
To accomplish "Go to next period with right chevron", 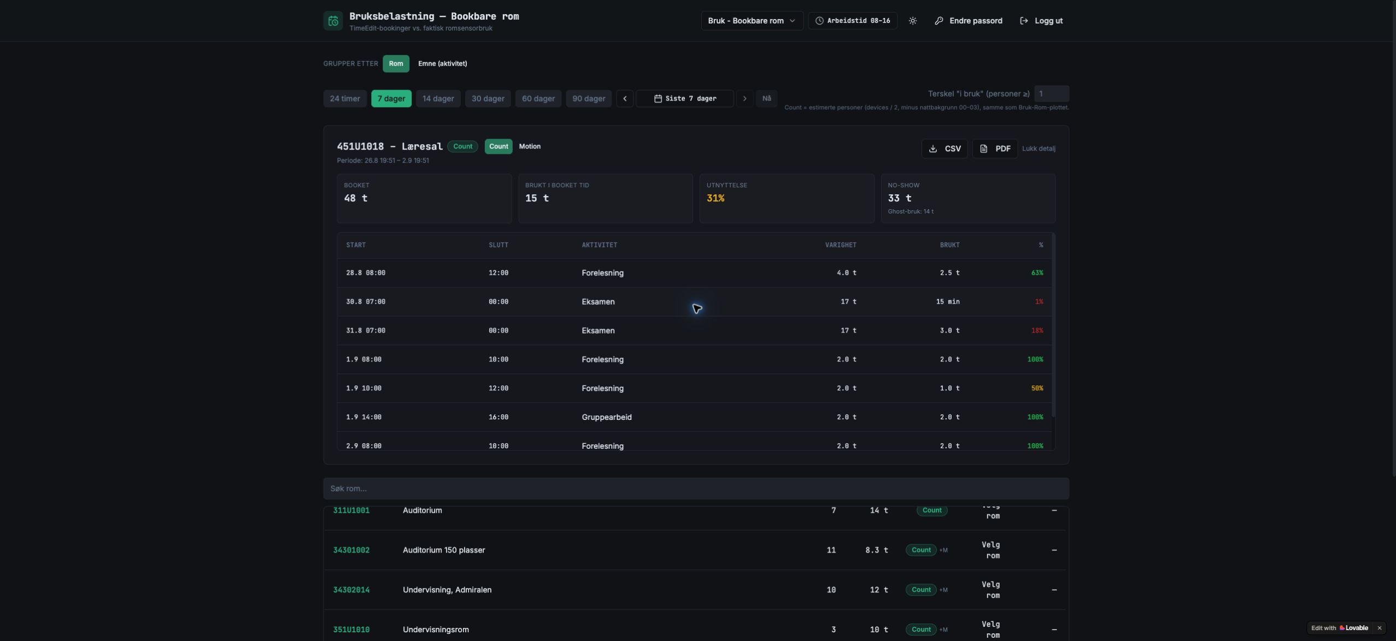I will [x=744, y=99].
